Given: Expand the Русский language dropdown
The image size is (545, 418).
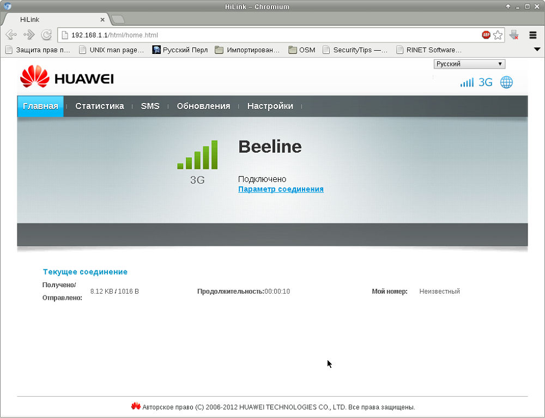Looking at the screenshot, I should coord(469,64).
